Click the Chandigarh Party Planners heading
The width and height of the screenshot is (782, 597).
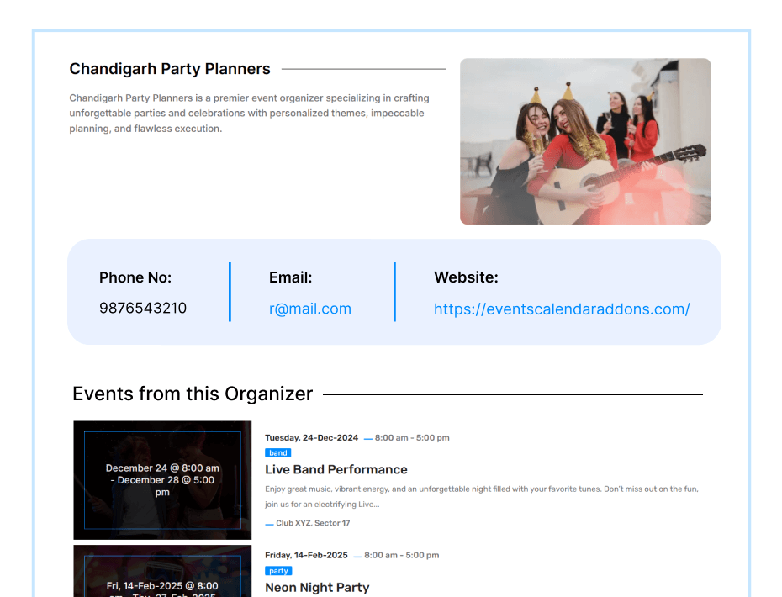[x=170, y=69]
